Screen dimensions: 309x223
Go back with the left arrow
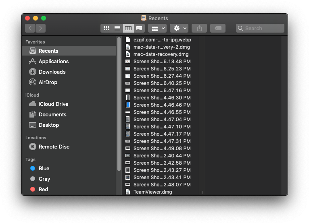(30, 28)
